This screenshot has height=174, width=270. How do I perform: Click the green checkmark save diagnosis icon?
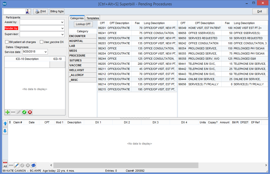[24, 112]
